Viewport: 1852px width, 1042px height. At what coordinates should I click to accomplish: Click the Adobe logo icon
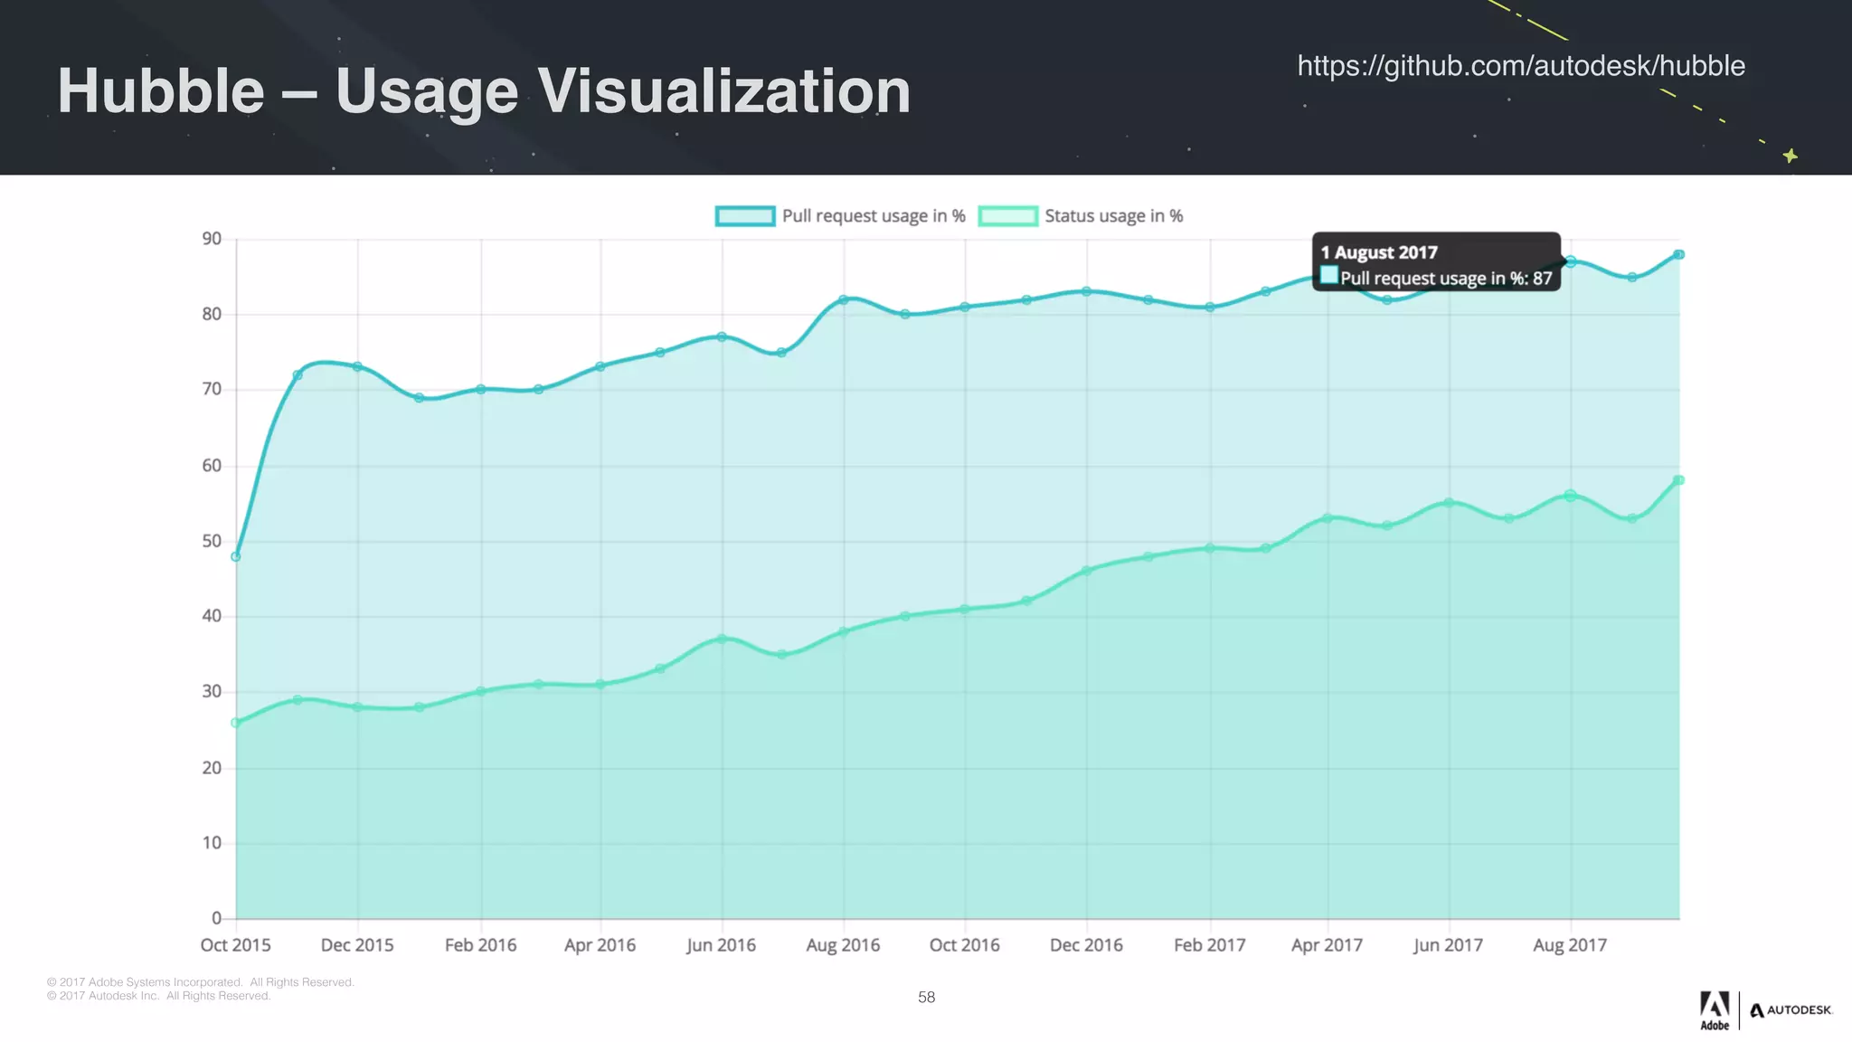click(1715, 1009)
